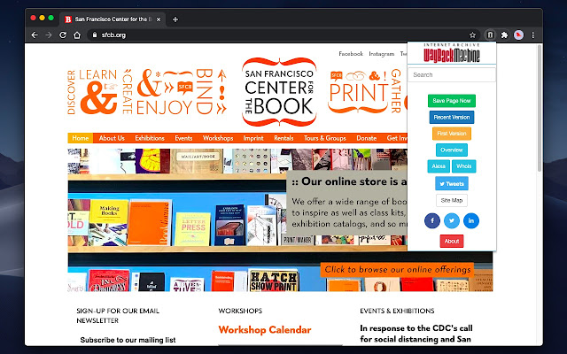This screenshot has height=354, width=567.
Task: Open Tours & Groups menu item
Action: [x=325, y=138]
